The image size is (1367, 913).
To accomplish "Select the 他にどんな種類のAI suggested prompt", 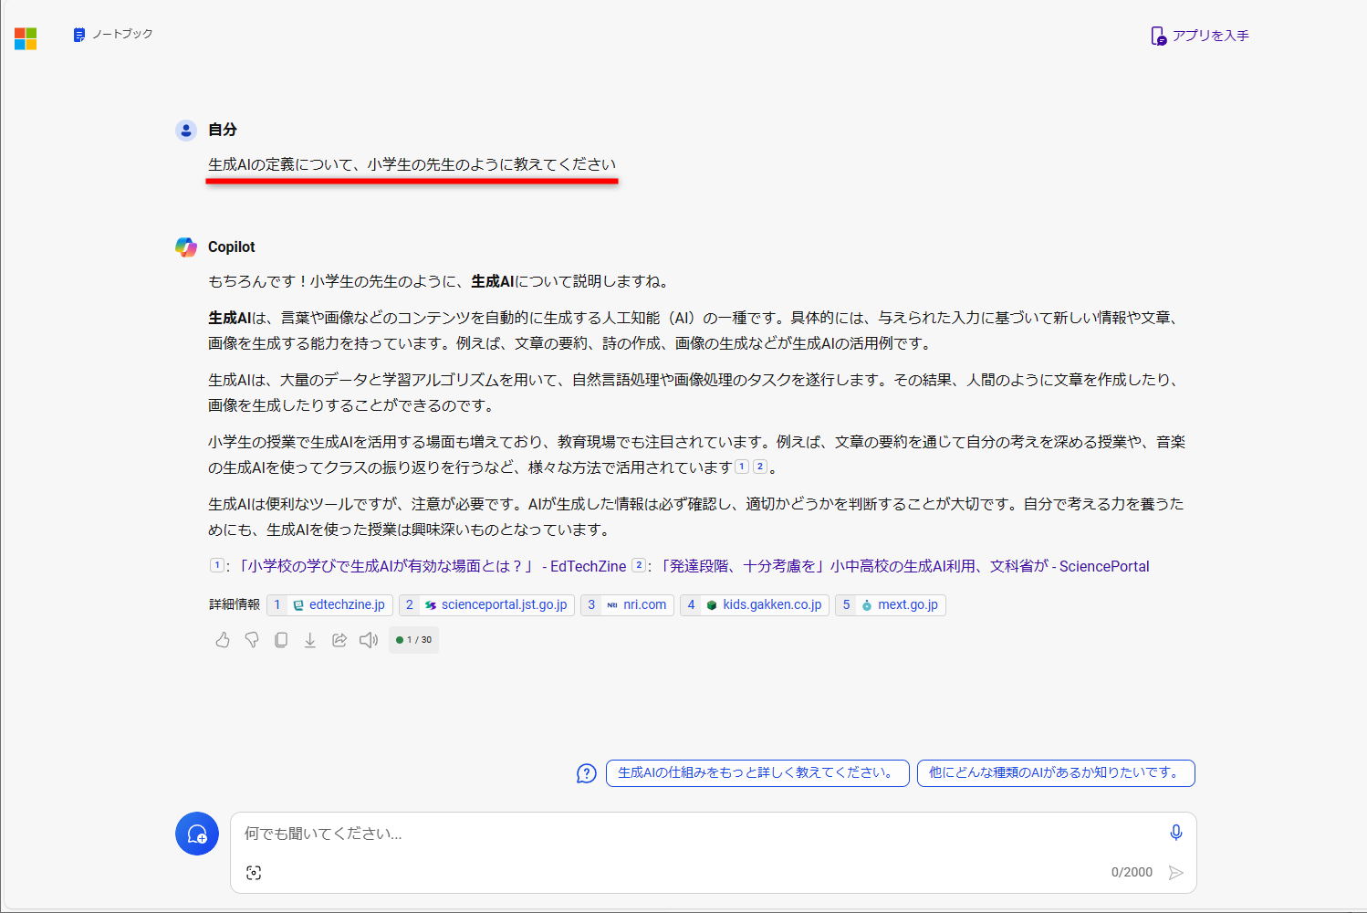I will point(1055,773).
